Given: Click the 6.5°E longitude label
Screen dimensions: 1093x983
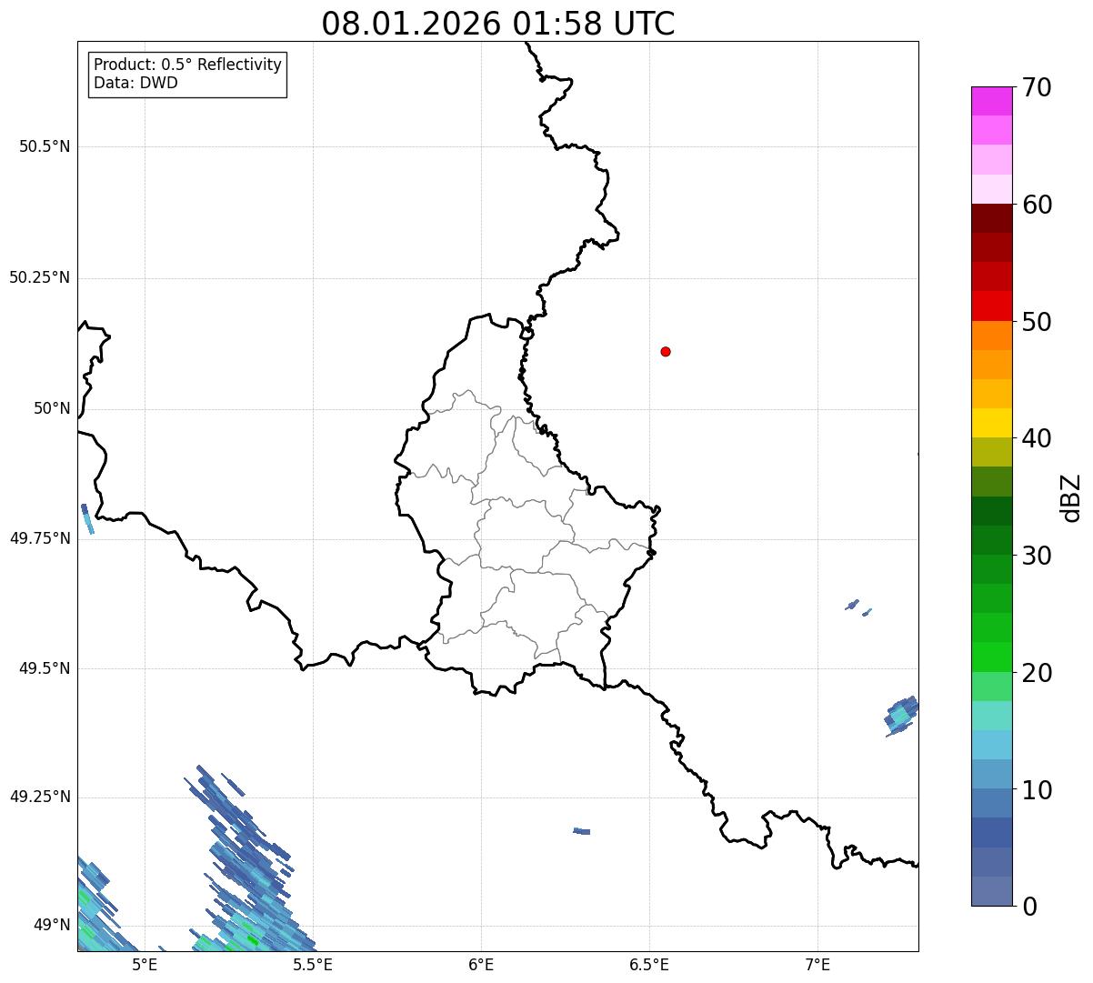Looking at the screenshot, I should (x=649, y=965).
